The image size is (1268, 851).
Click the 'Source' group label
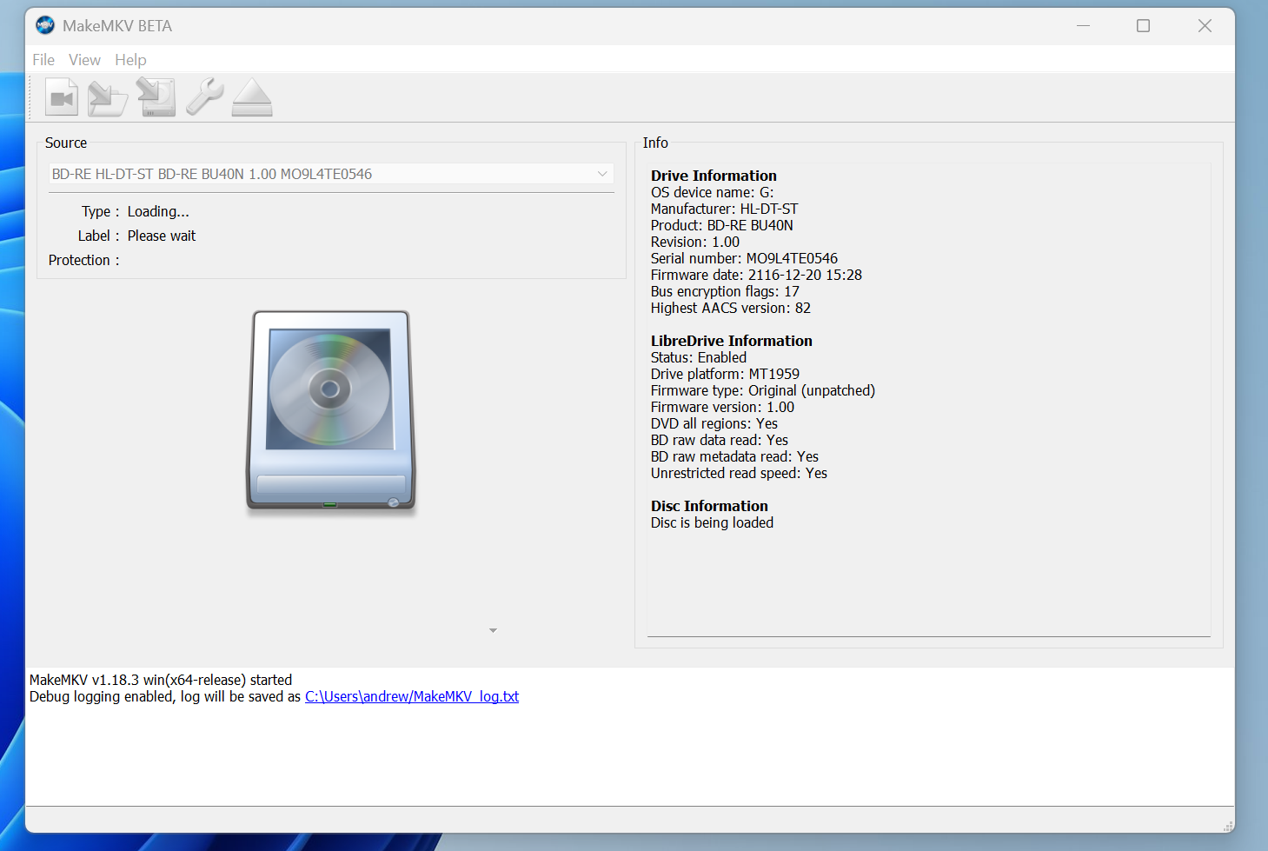click(66, 143)
